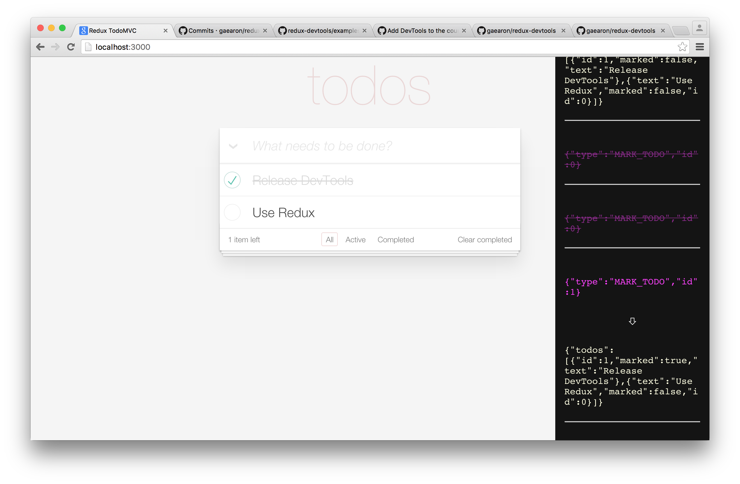This screenshot has width=740, height=484.
Task: Mark Use Redux todo as complete
Action: click(x=232, y=212)
